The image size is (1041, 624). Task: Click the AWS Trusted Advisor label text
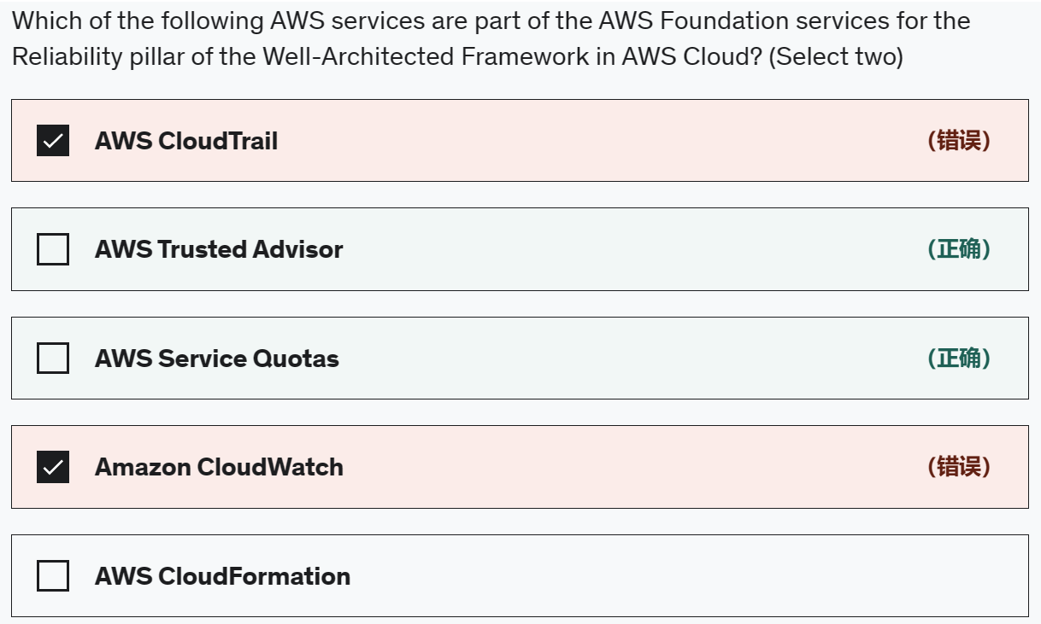(x=219, y=249)
